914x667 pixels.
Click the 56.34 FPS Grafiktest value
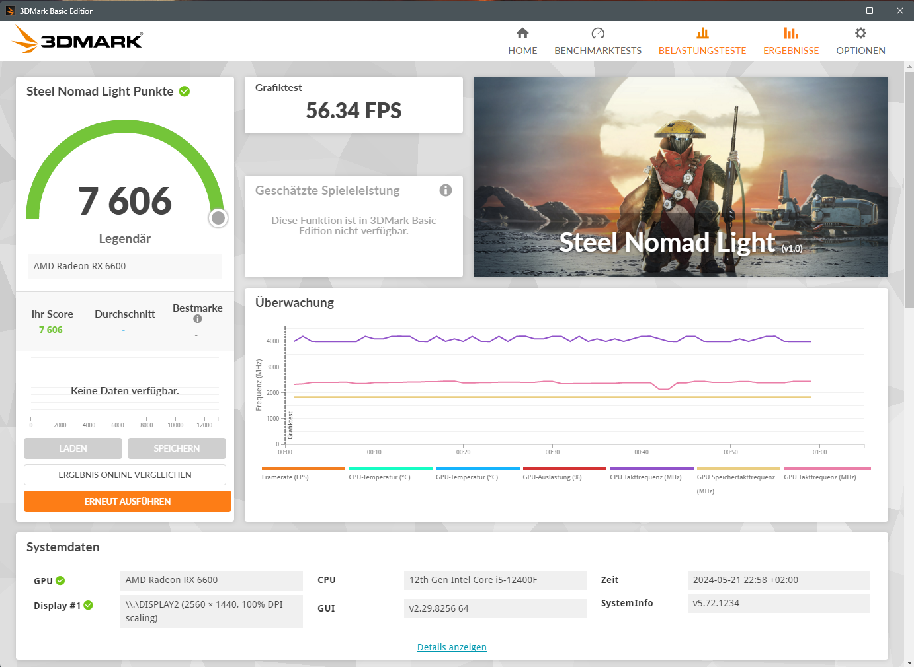click(354, 110)
